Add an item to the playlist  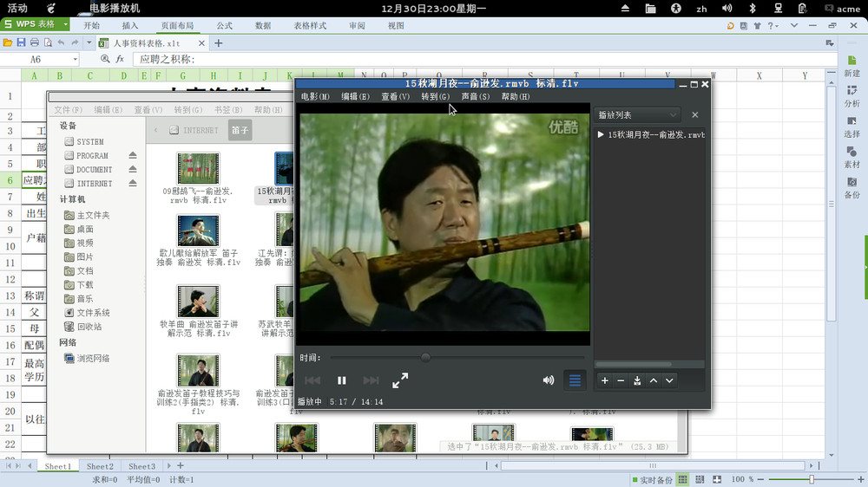pyautogui.click(x=605, y=380)
